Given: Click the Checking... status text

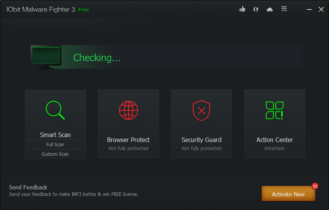Looking at the screenshot, I should (97, 58).
